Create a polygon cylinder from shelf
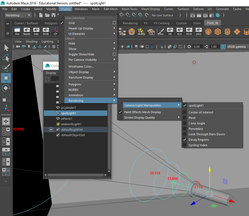249x216 pixels. coord(227,31)
